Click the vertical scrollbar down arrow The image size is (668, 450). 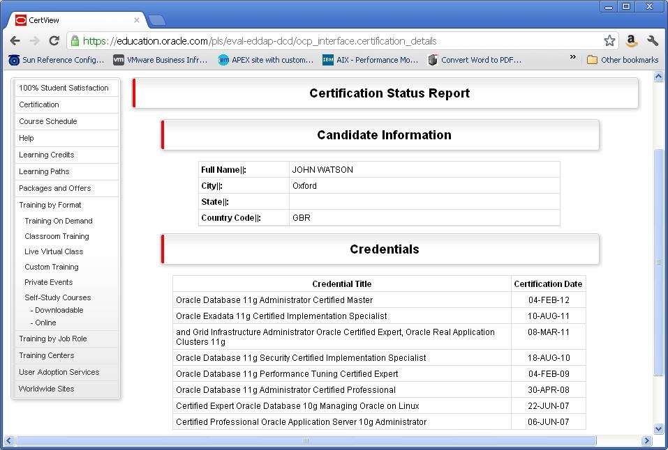(659, 428)
